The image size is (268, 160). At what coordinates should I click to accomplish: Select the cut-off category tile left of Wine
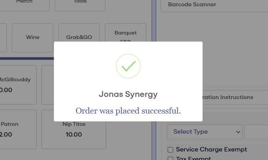pos(3,37)
